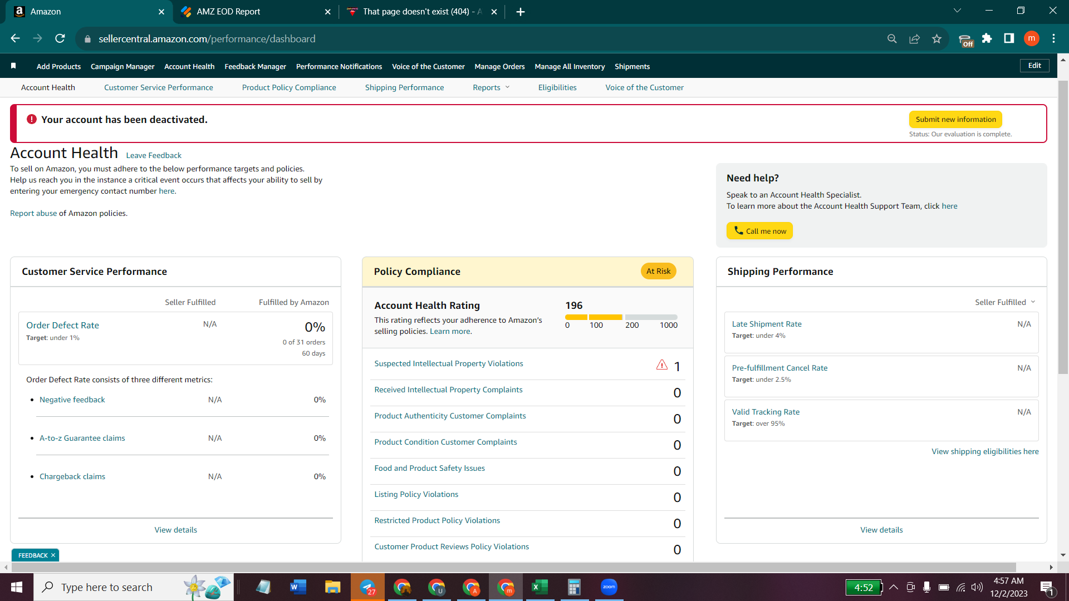Launch Microsoft Word from the taskbar
Viewport: 1069px width, 601px height.
[x=298, y=587]
